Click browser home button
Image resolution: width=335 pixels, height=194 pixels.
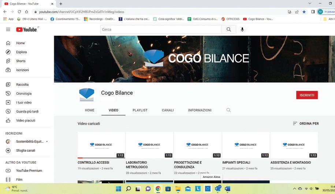click(x=26, y=12)
